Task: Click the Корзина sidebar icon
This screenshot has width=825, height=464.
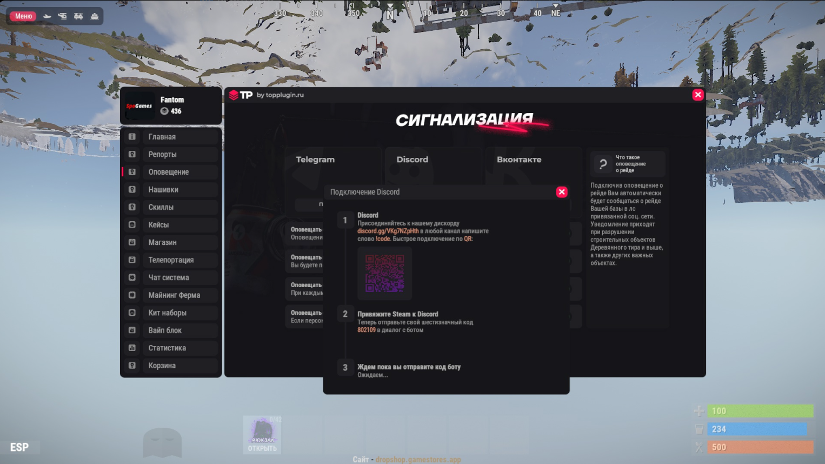Action: coord(132,366)
